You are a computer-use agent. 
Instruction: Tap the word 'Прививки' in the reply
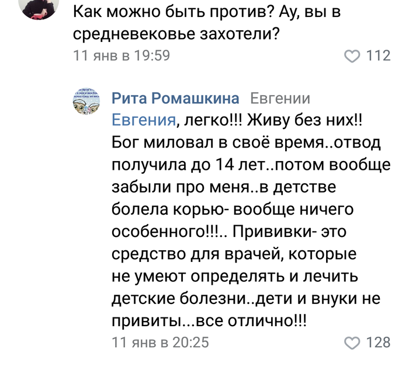[x=273, y=231]
